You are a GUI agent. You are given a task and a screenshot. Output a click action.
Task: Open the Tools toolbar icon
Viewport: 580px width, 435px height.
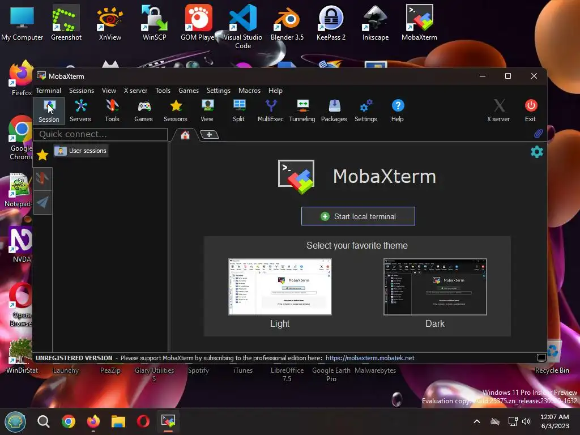112,110
